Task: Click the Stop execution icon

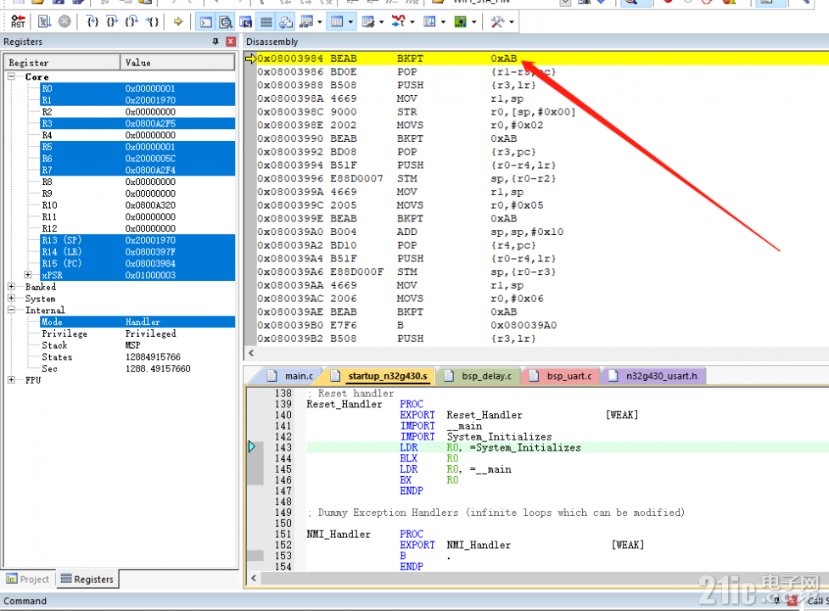Action: pos(64,22)
